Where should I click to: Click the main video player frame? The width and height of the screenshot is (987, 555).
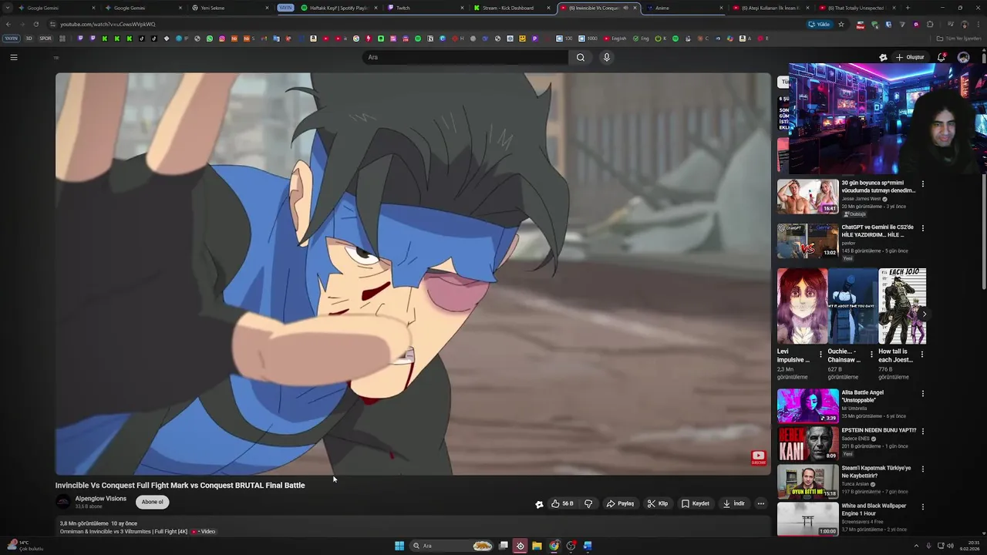413,274
